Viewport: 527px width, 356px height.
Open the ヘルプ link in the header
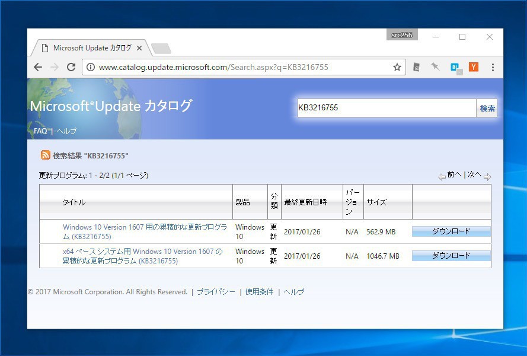(x=66, y=131)
